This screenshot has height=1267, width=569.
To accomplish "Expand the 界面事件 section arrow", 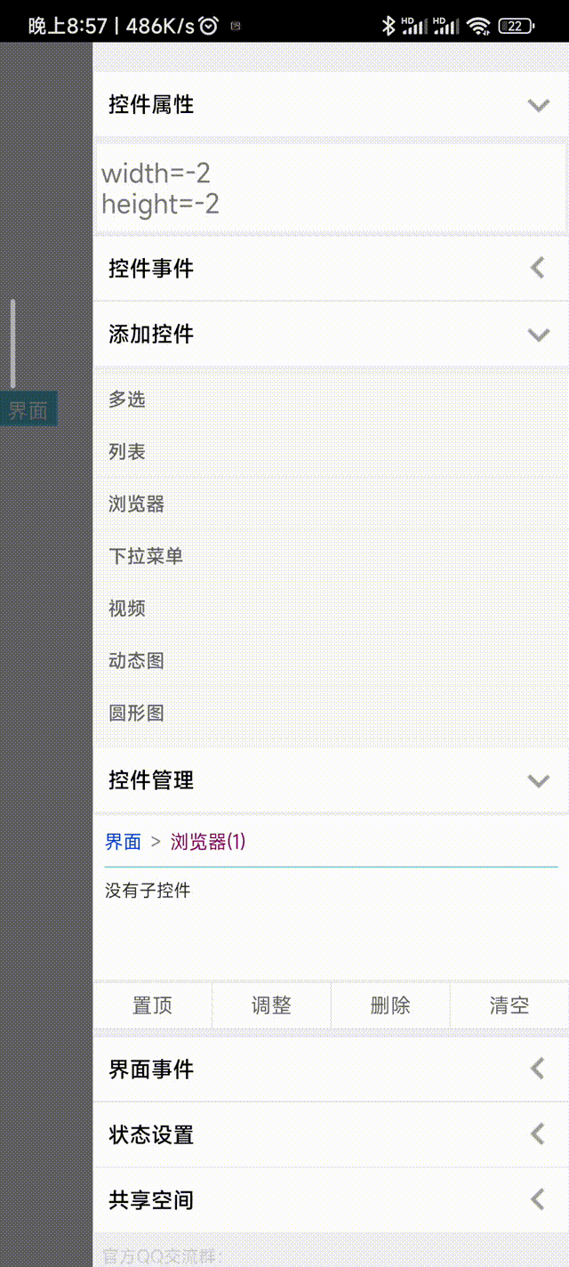I will tap(537, 1069).
